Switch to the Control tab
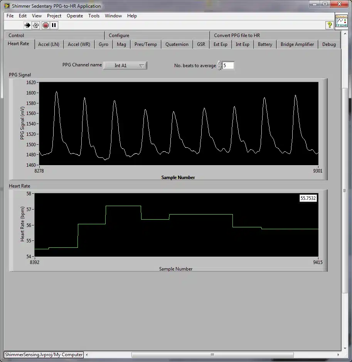The width and height of the screenshot is (352, 362). pos(54,36)
